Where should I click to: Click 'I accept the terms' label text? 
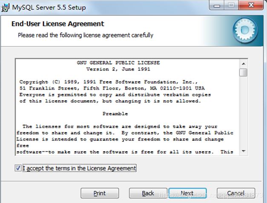point(80,168)
